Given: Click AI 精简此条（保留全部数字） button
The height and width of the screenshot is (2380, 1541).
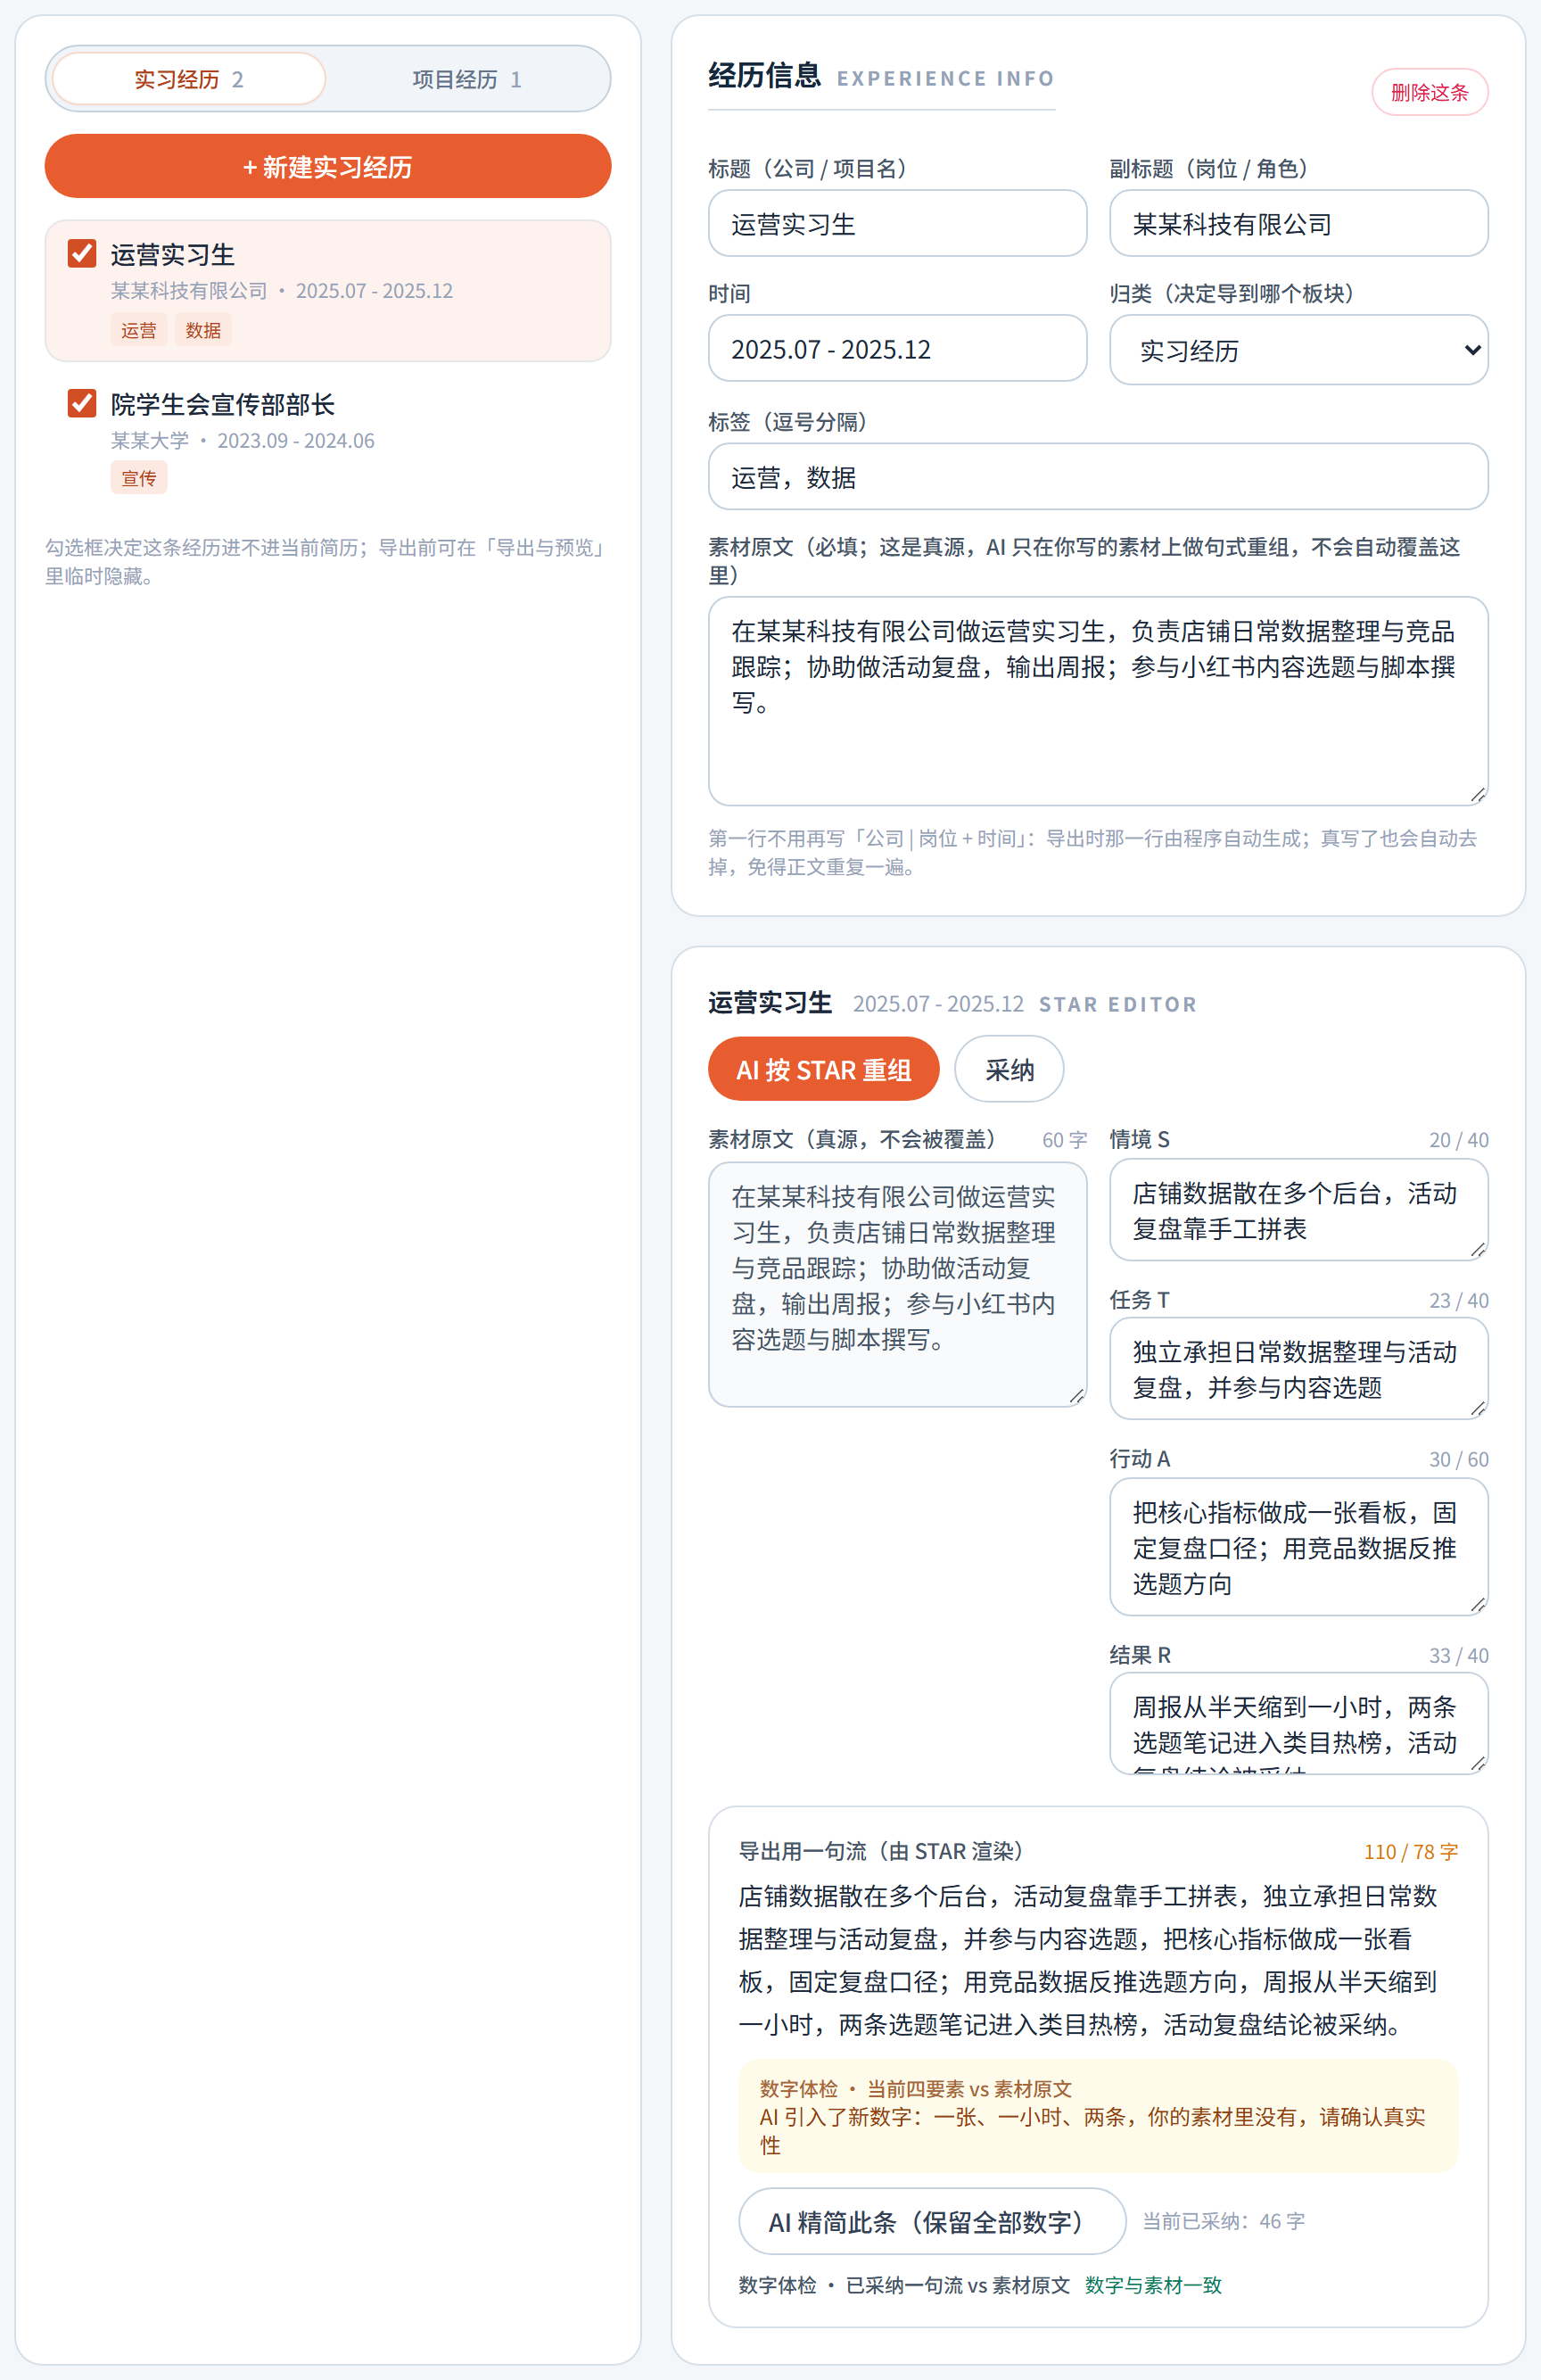Looking at the screenshot, I should coord(932,2221).
